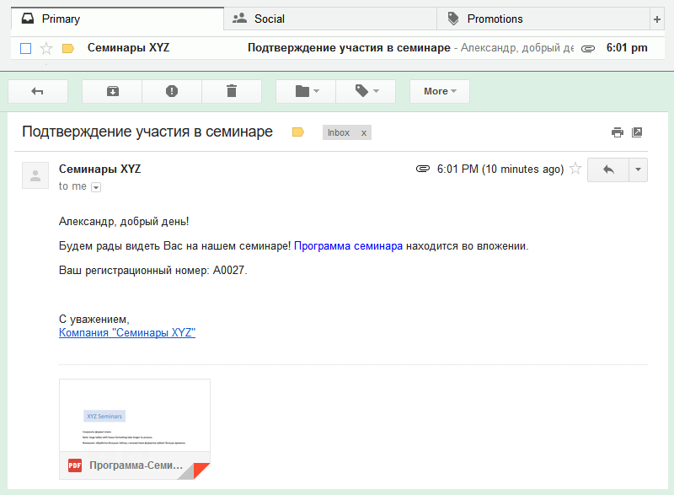
Task: Star the email in the message list
Action: coord(47,48)
